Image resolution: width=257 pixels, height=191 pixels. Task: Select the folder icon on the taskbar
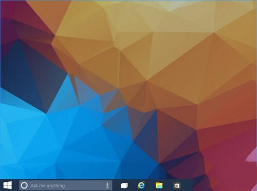coord(159,185)
